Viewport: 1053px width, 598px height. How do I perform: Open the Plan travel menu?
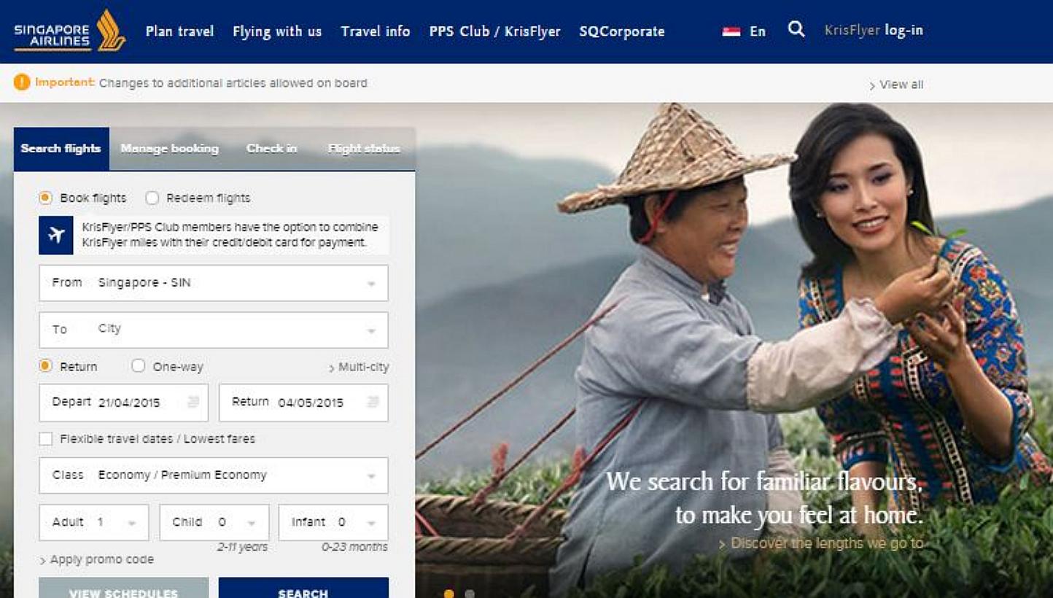(180, 31)
